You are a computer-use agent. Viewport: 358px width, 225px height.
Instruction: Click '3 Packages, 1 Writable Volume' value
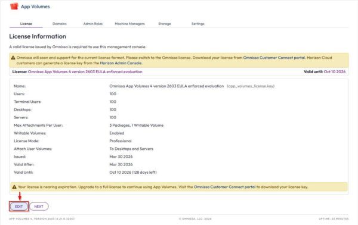tap(137, 125)
